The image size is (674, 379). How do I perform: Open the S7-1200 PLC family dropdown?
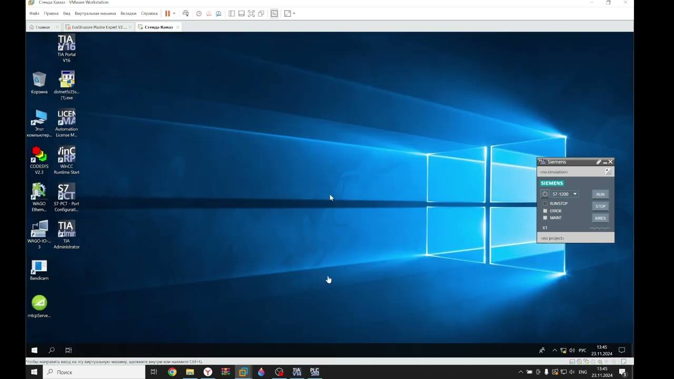pyautogui.click(x=564, y=194)
